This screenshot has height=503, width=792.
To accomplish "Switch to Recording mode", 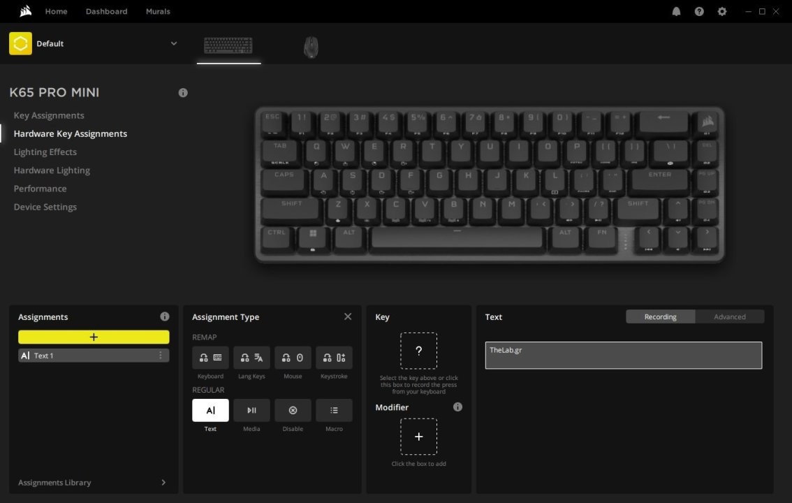I will [660, 316].
